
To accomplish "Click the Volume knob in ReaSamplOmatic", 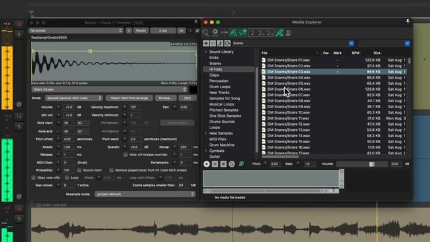I will (58, 108).
